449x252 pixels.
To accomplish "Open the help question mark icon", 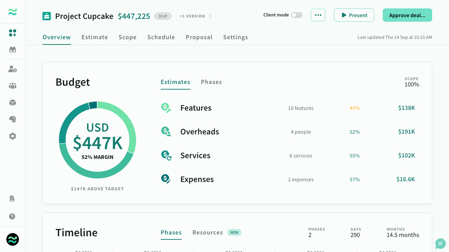I will (12, 216).
